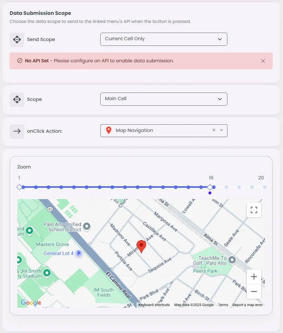
Task: Click the Google logo on map
Action: pyautogui.click(x=31, y=302)
